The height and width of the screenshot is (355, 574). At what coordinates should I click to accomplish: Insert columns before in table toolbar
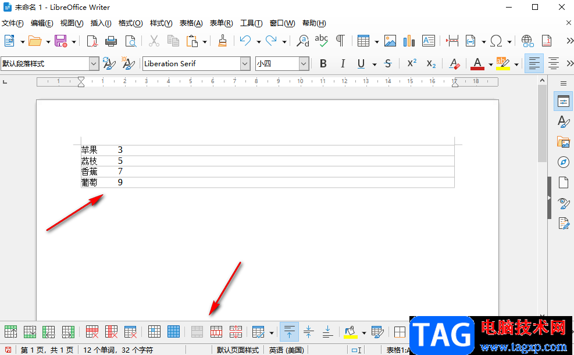[49, 332]
